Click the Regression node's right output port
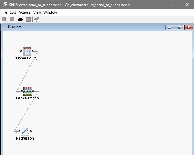This screenshot has width=194, height=155. coord(31,131)
